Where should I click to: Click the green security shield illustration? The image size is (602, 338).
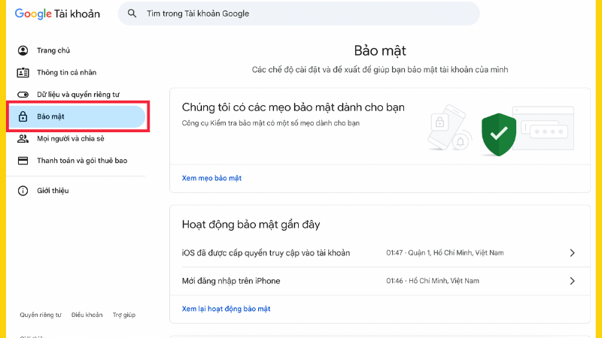point(497,134)
